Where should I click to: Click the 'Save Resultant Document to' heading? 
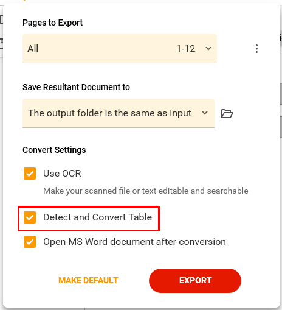pyautogui.click(x=76, y=87)
